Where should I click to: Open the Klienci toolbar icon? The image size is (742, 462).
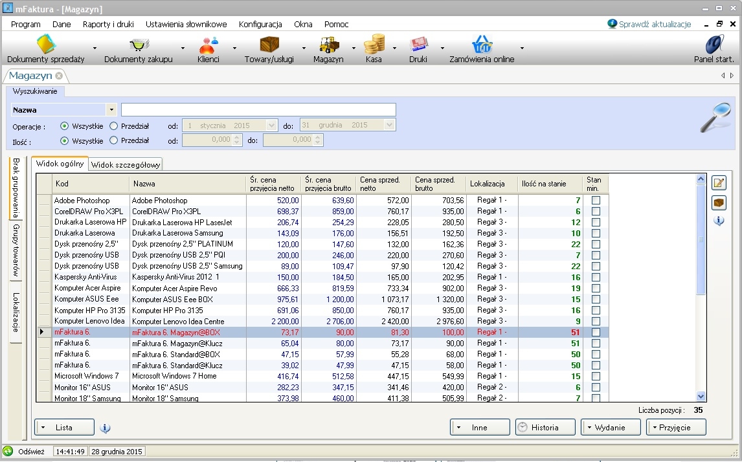[208, 45]
